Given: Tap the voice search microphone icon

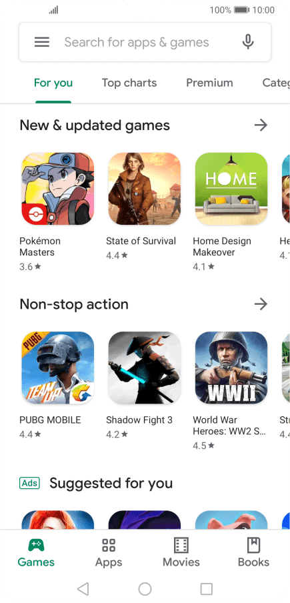Looking at the screenshot, I should [x=248, y=42].
